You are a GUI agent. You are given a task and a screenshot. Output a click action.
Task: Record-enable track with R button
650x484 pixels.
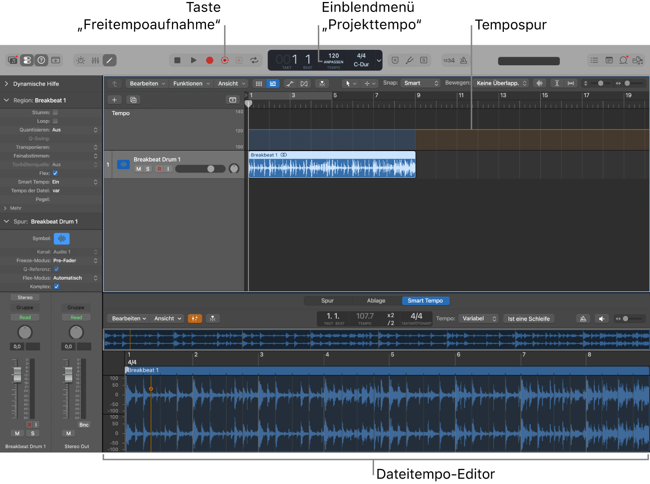(160, 169)
